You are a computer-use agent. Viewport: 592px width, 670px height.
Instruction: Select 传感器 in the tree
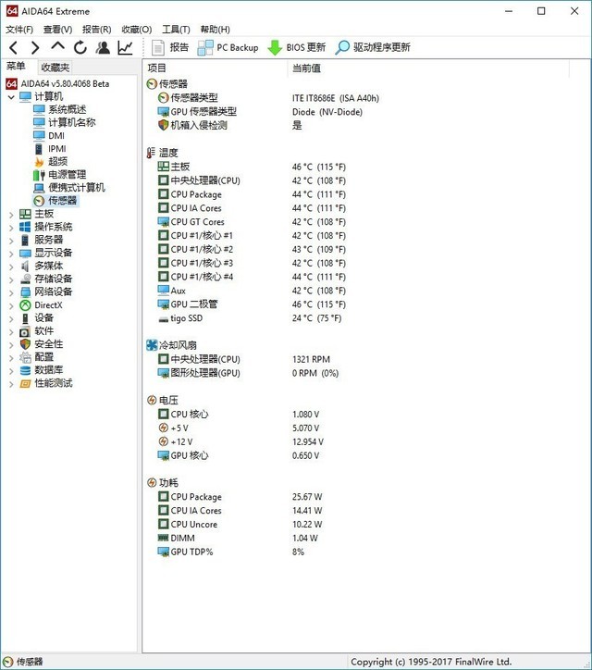pyautogui.click(x=55, y=201)
